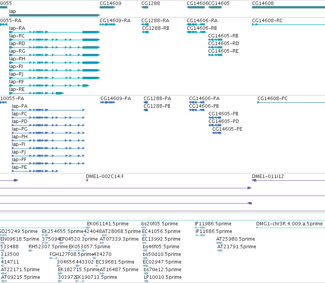This screenshot has height=283, width=325.
Task: Select transcript CG14605-RE
Action: [223, 51]
